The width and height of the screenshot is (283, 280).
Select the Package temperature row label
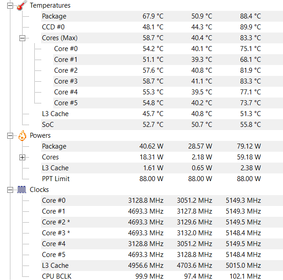pyautogui.click(x=54, y=16)
